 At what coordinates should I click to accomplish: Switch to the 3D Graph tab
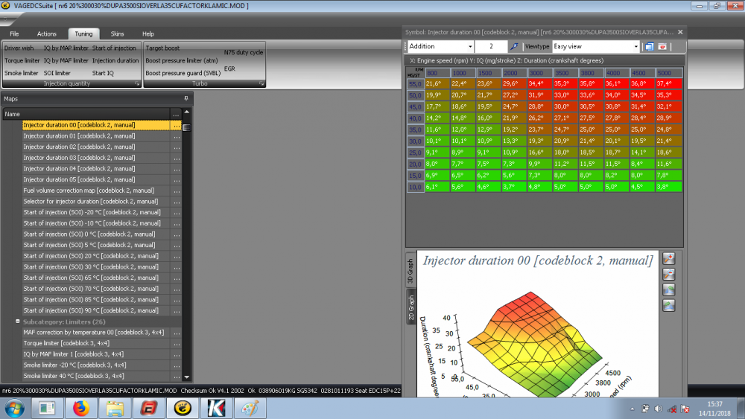(x=411, y=272)
